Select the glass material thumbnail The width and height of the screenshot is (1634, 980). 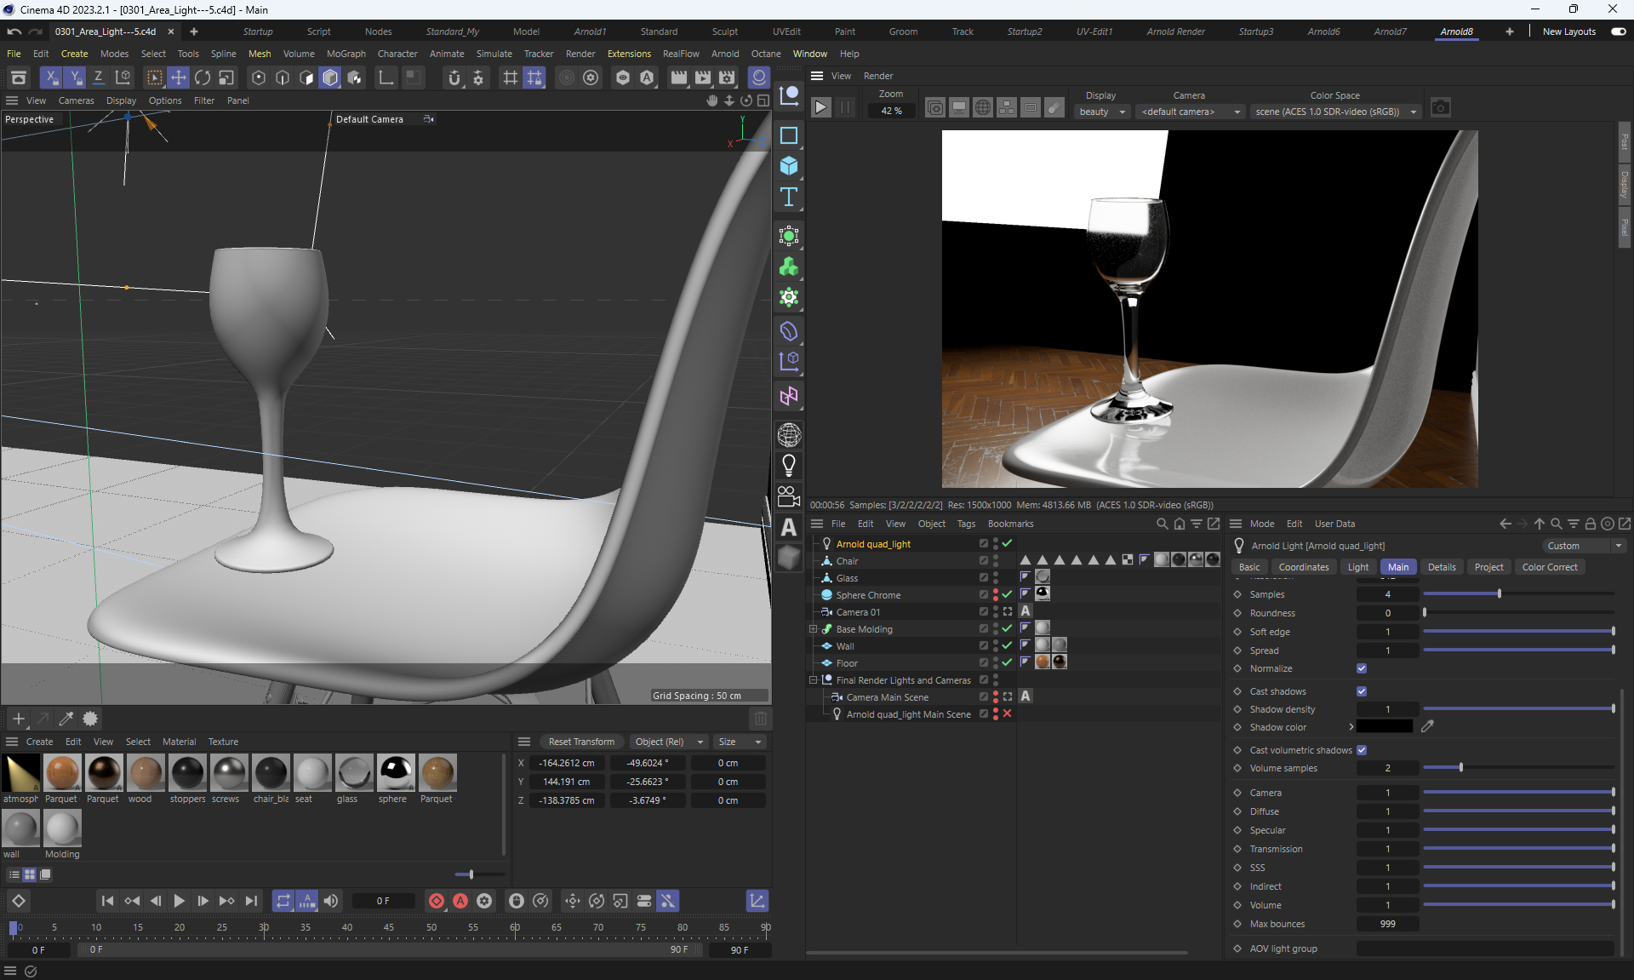353,773
